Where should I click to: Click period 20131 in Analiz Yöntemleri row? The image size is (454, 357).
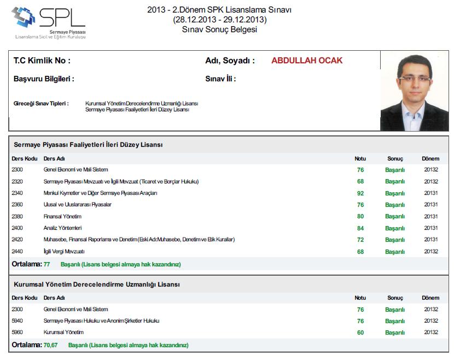(431, 228)
